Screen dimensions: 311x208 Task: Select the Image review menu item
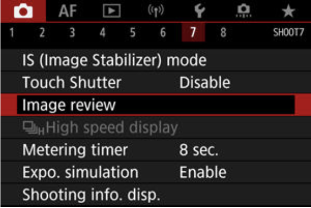pyautogui.click(x=155, y=104)
